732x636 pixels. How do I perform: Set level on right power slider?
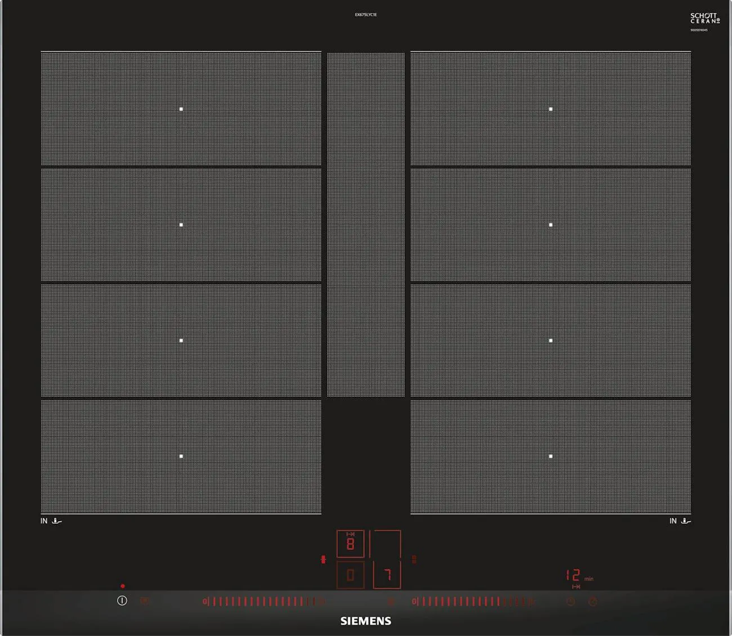(x=473, y=602)
